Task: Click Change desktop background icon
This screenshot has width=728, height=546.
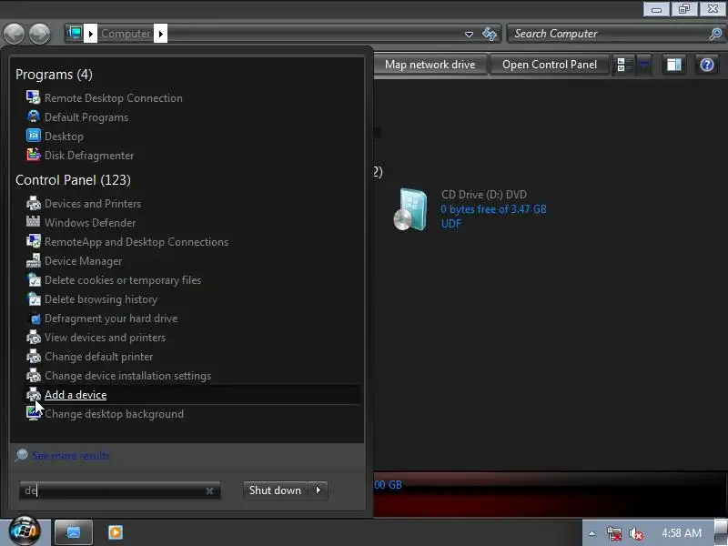Action: pyautogui.click(x=33, y=413)
